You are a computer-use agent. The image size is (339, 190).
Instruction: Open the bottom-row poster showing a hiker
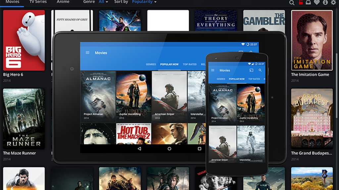tap(312, 178)
